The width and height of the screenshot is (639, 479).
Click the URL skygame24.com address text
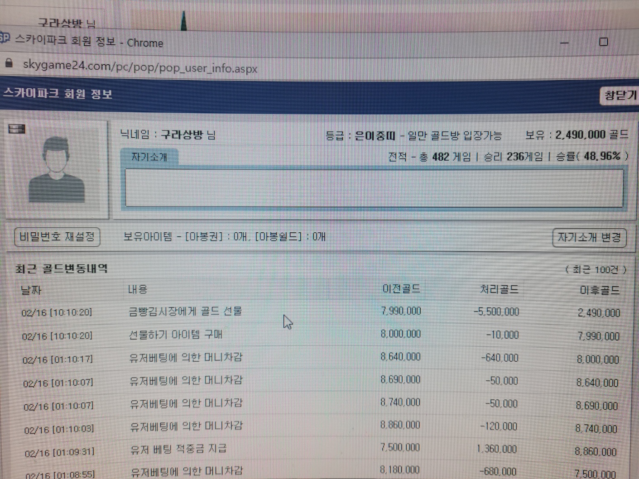[x=140, y=67]
